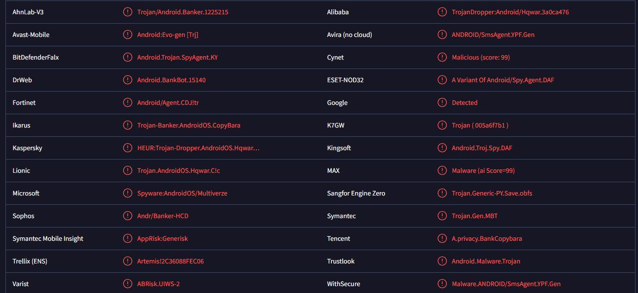Click the alert icon beside Kaspersky detection

coord(128,148)
